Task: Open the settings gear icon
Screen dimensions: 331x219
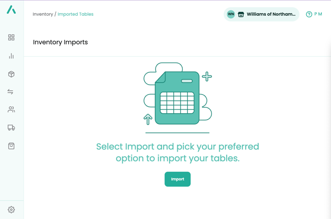Action: [x=11, y=210]
